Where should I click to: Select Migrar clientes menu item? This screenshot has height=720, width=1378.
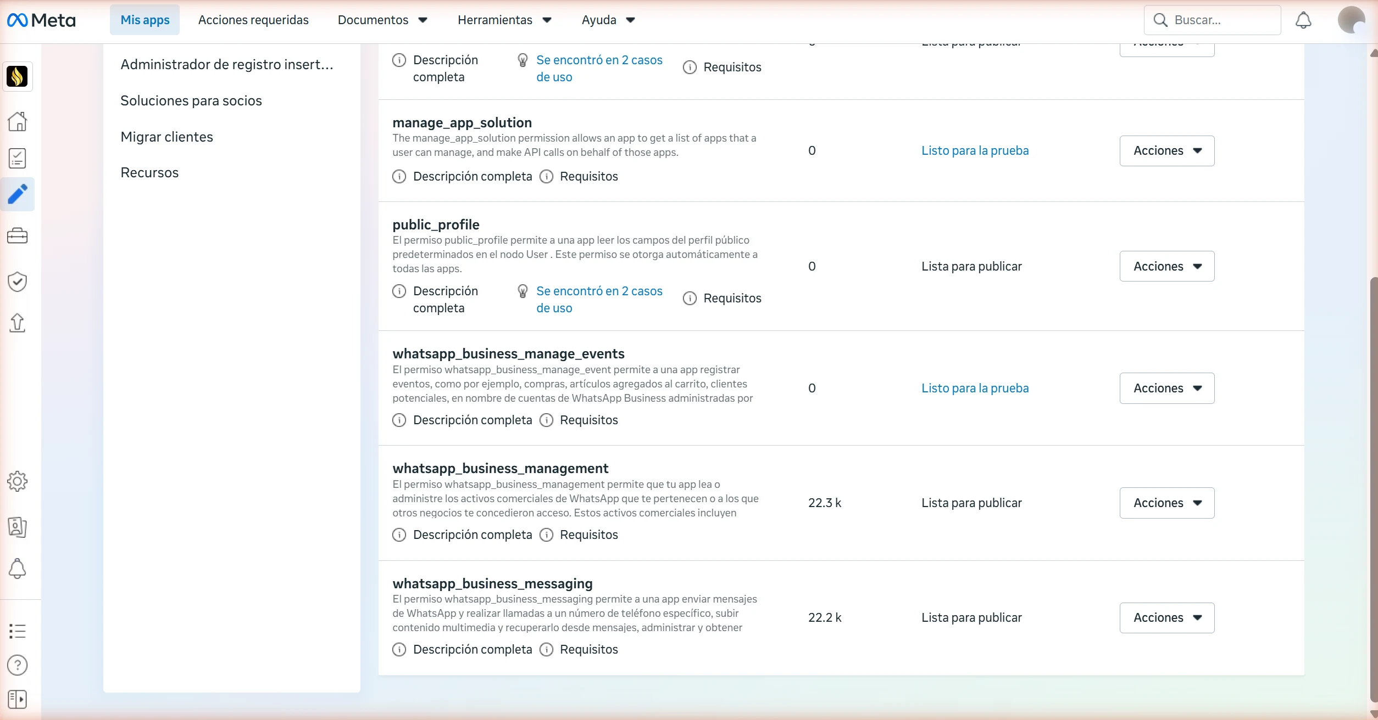point(166,137)
